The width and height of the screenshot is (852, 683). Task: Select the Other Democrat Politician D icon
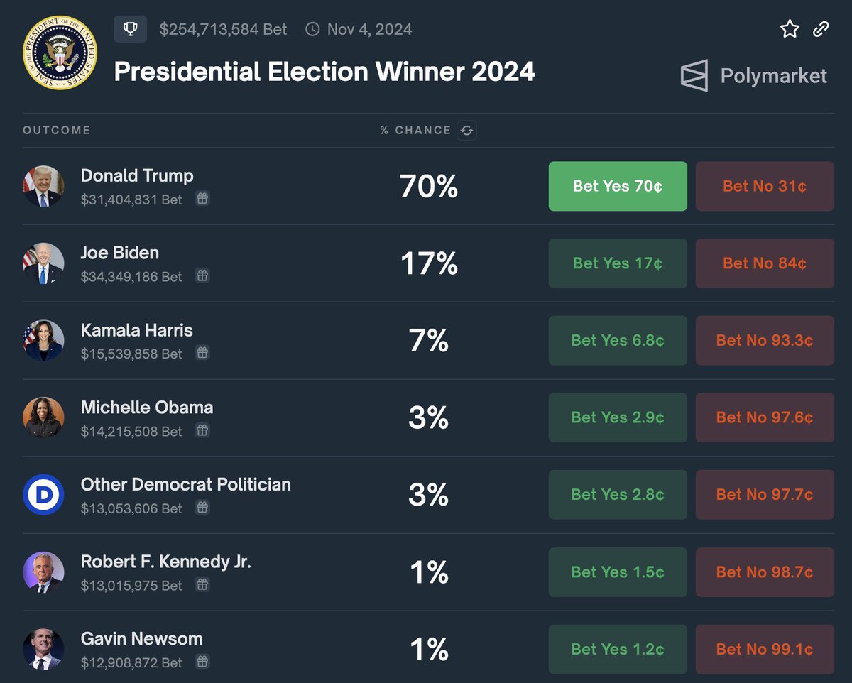pos(43,495)
